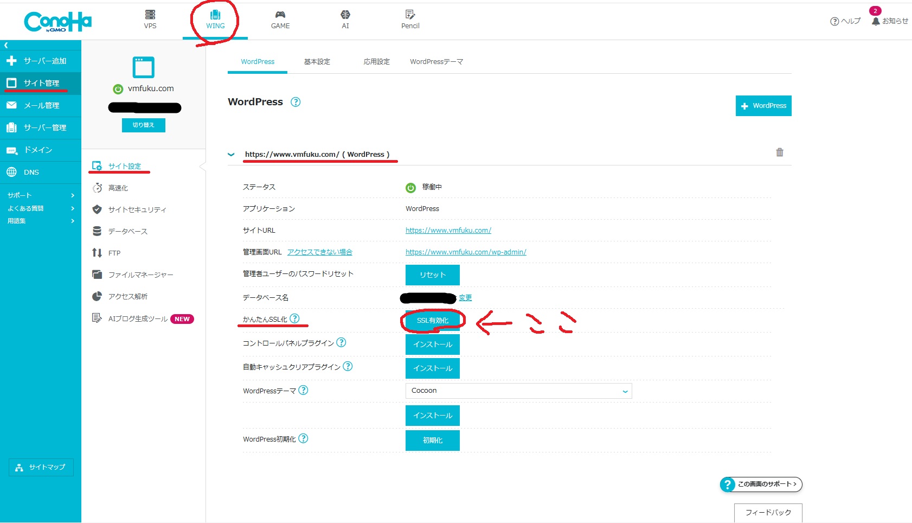
Task: Switch to the WordPressテーマ tab
Action: tap(436, 62)
